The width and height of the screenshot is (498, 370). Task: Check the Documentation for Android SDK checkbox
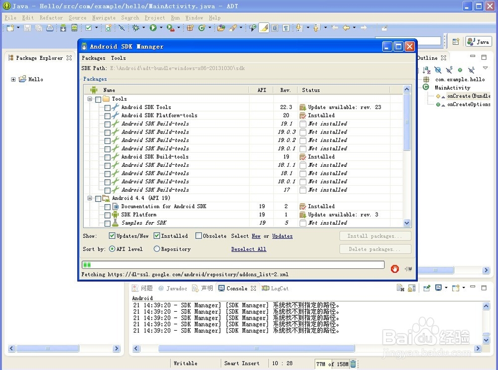[108, 207]
